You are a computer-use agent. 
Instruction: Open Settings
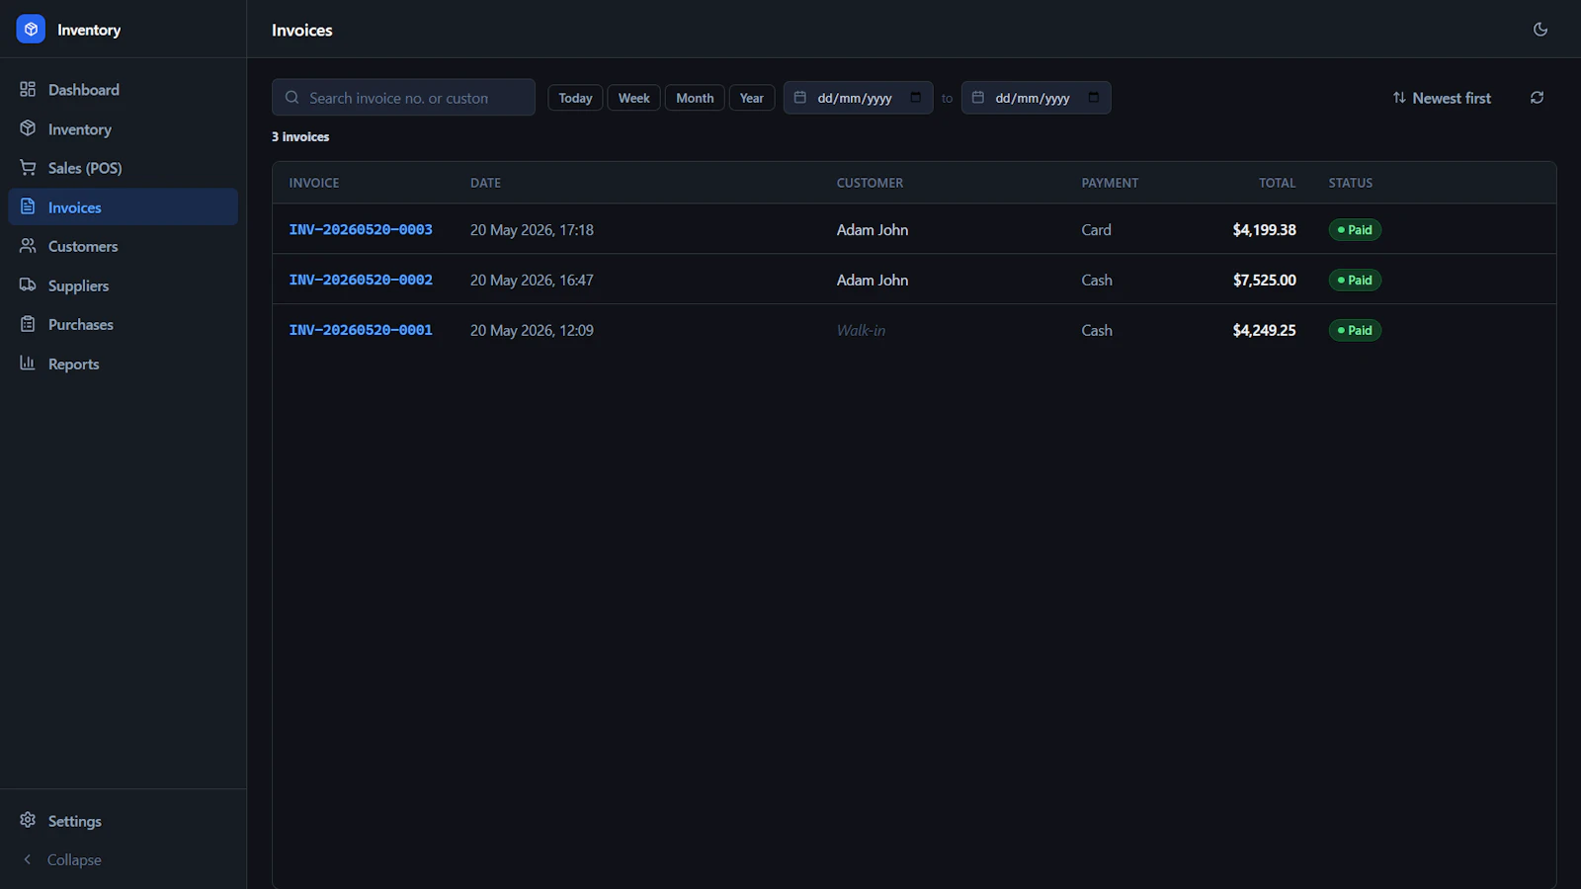[124, 820]
